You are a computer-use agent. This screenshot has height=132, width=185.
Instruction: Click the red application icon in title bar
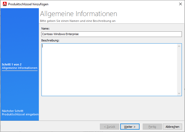tap(5, 4)
